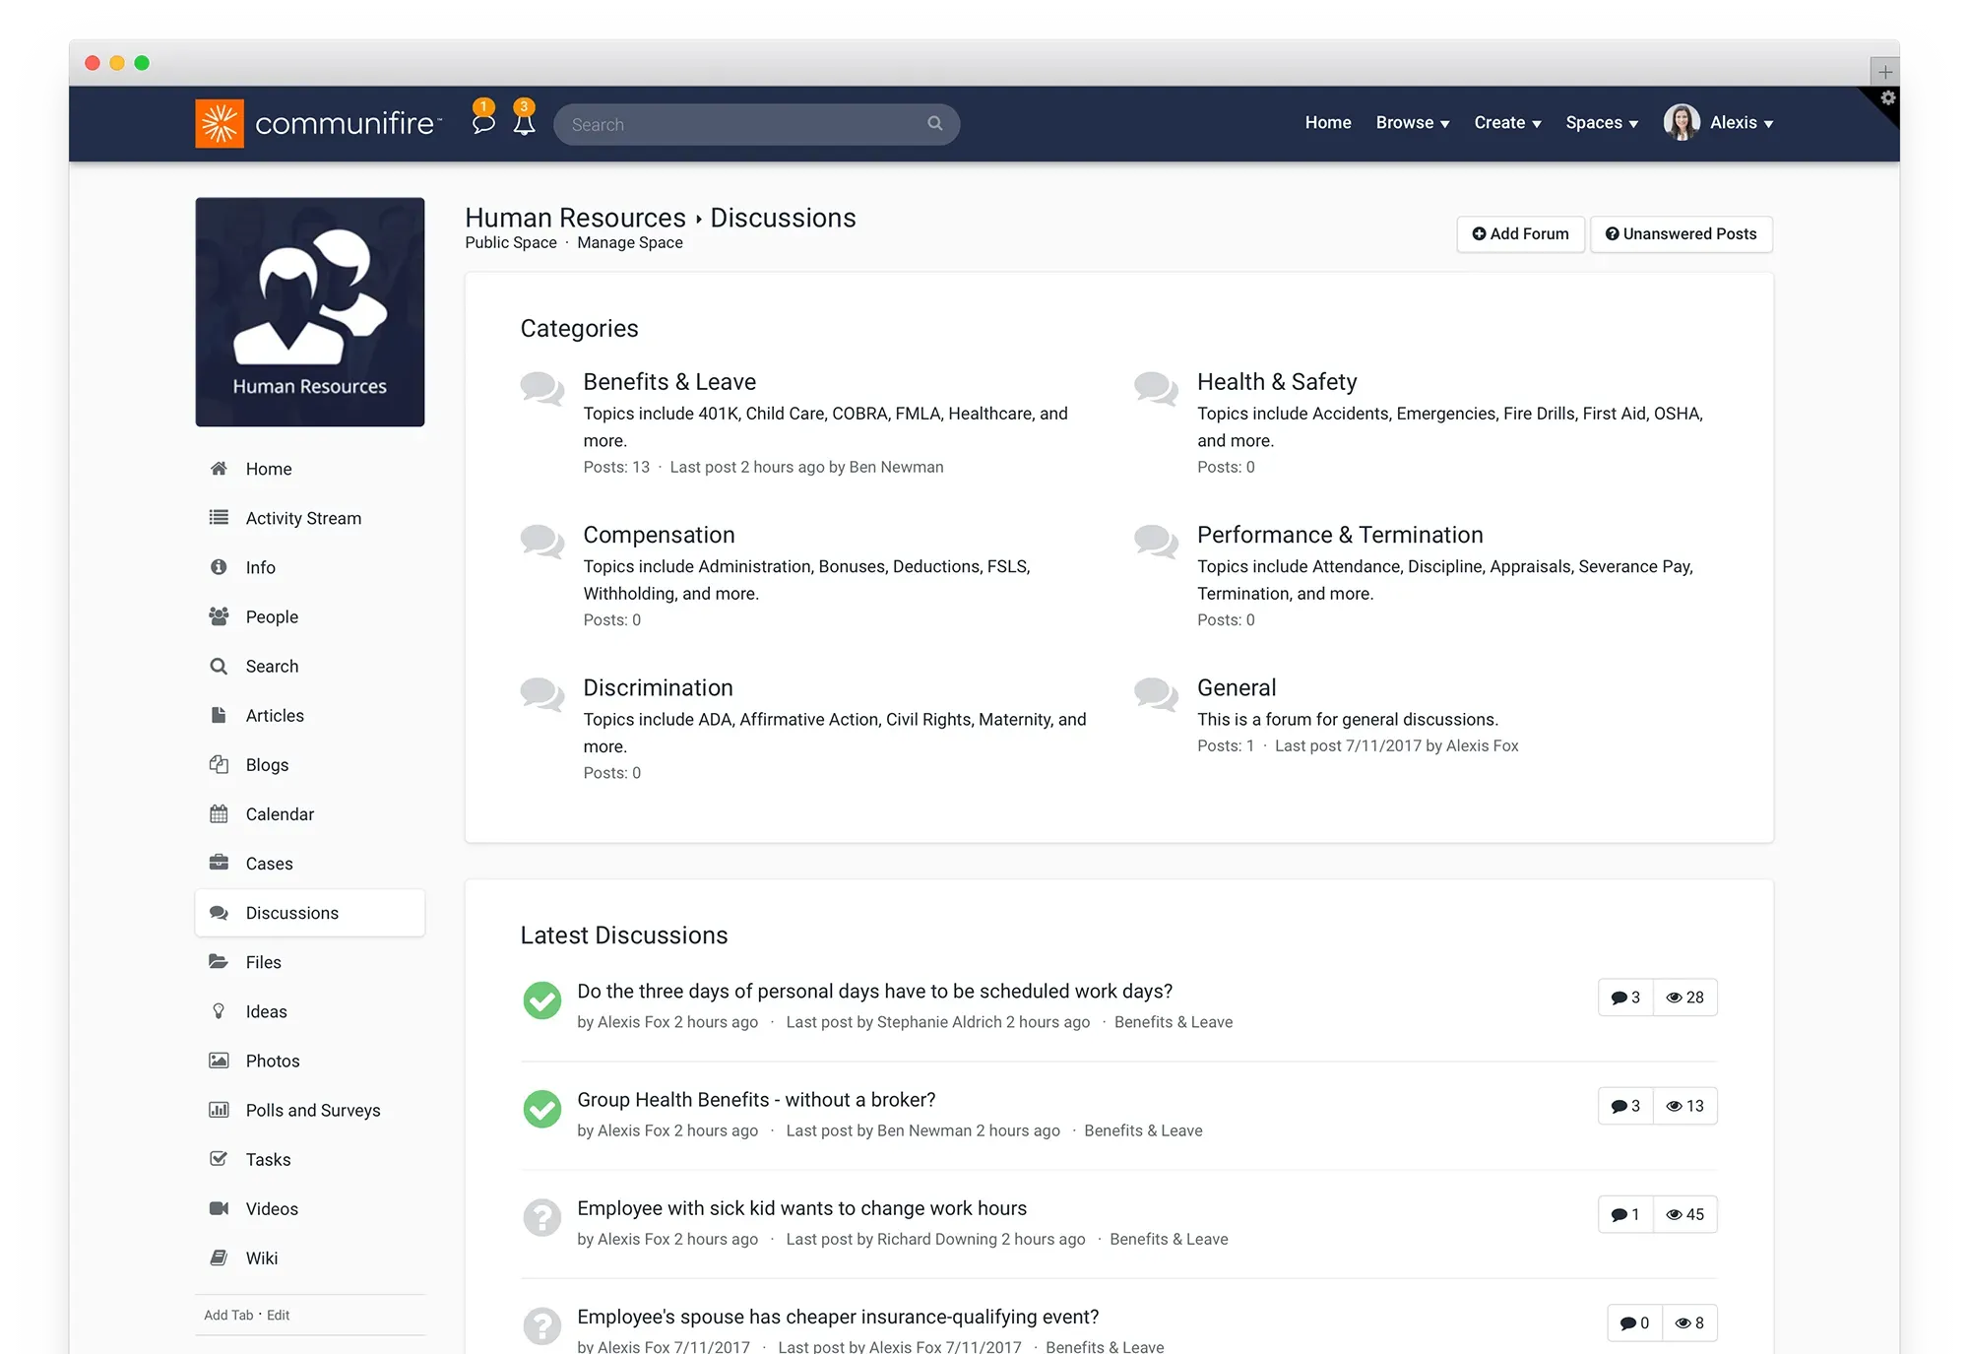
Task: Select Discussions in the sidebar
Action: (310, 913)
